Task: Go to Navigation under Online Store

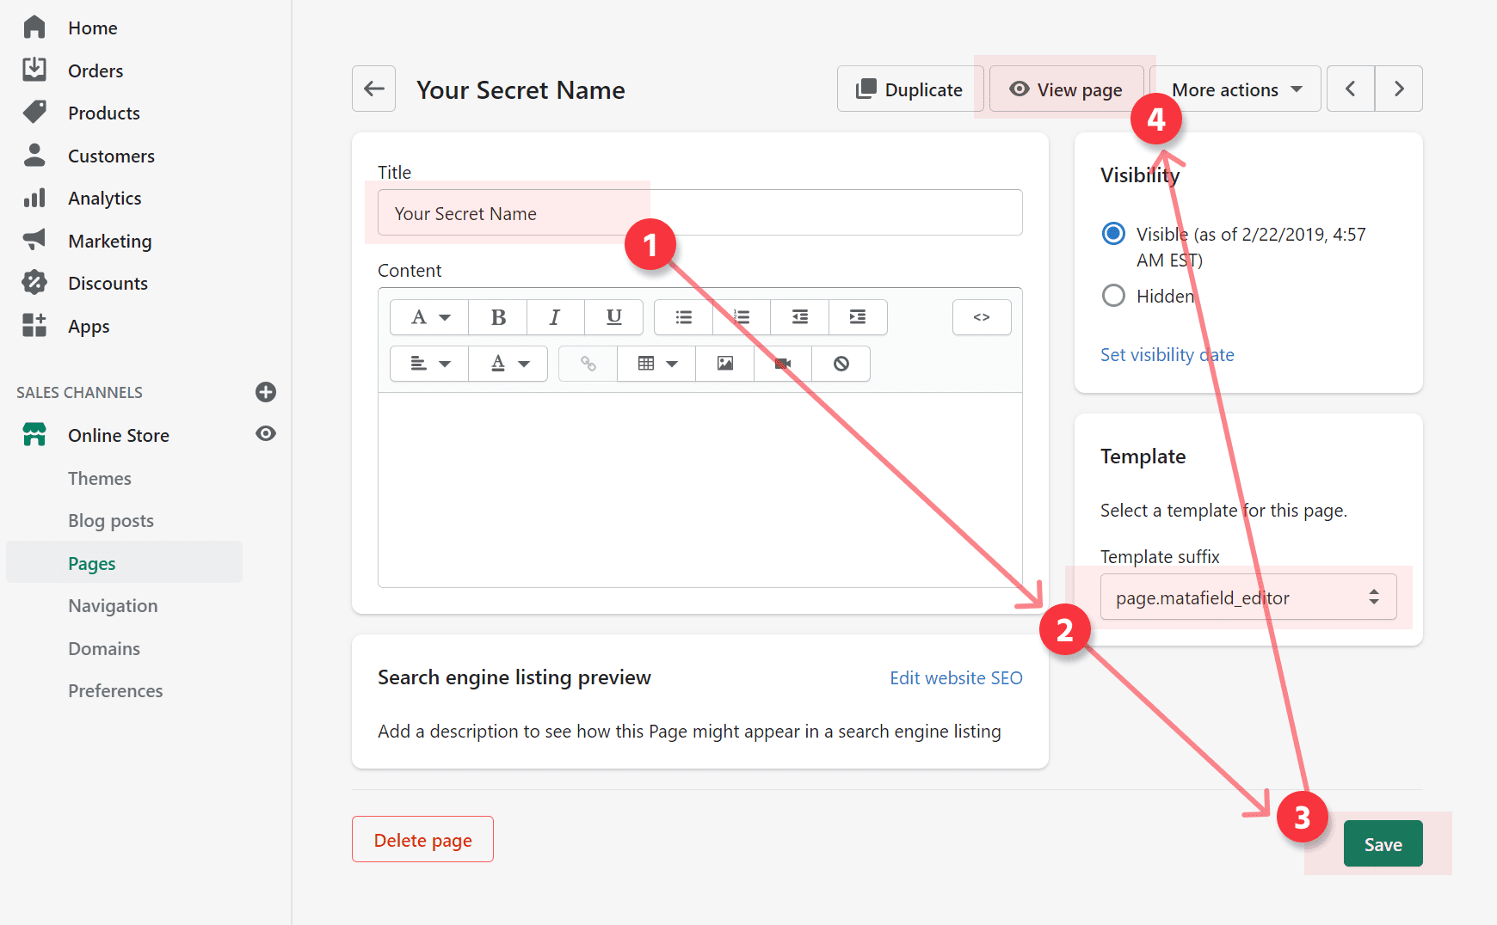Action: pos(113,606)
